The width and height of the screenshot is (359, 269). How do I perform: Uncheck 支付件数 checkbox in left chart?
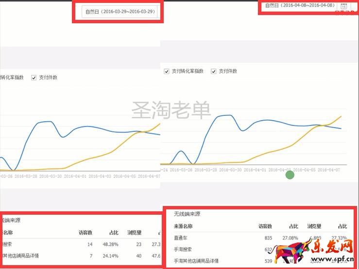click(34, 78)
